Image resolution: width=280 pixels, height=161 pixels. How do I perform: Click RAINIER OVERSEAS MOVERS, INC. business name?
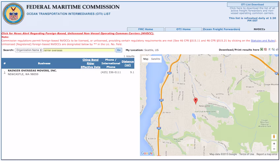(32, 71)
